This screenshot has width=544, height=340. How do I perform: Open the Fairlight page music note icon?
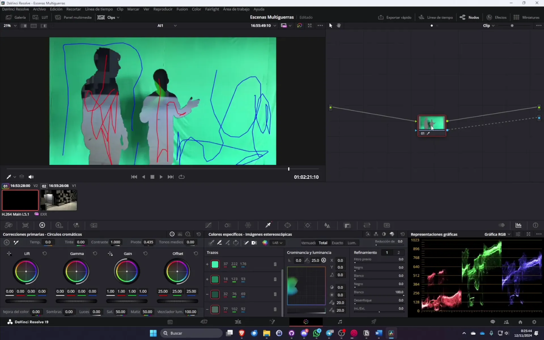point(340,322)
